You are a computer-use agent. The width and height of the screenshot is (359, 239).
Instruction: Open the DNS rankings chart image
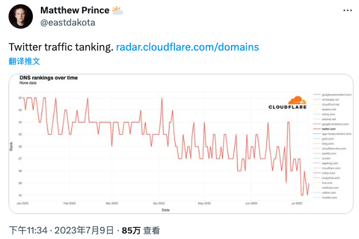pyautogui.click(x=181, y=144)
